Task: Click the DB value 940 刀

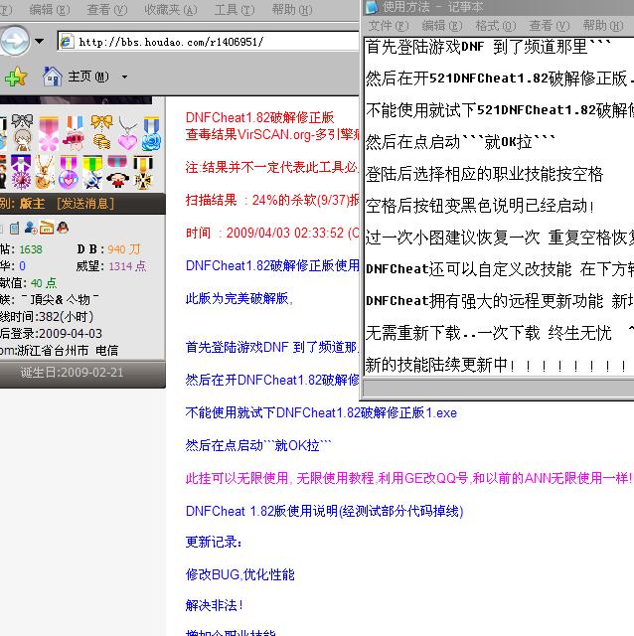Action: 124,249
